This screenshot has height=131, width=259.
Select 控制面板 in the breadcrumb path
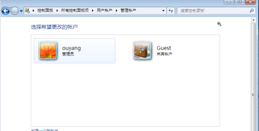tap(45, 11)
